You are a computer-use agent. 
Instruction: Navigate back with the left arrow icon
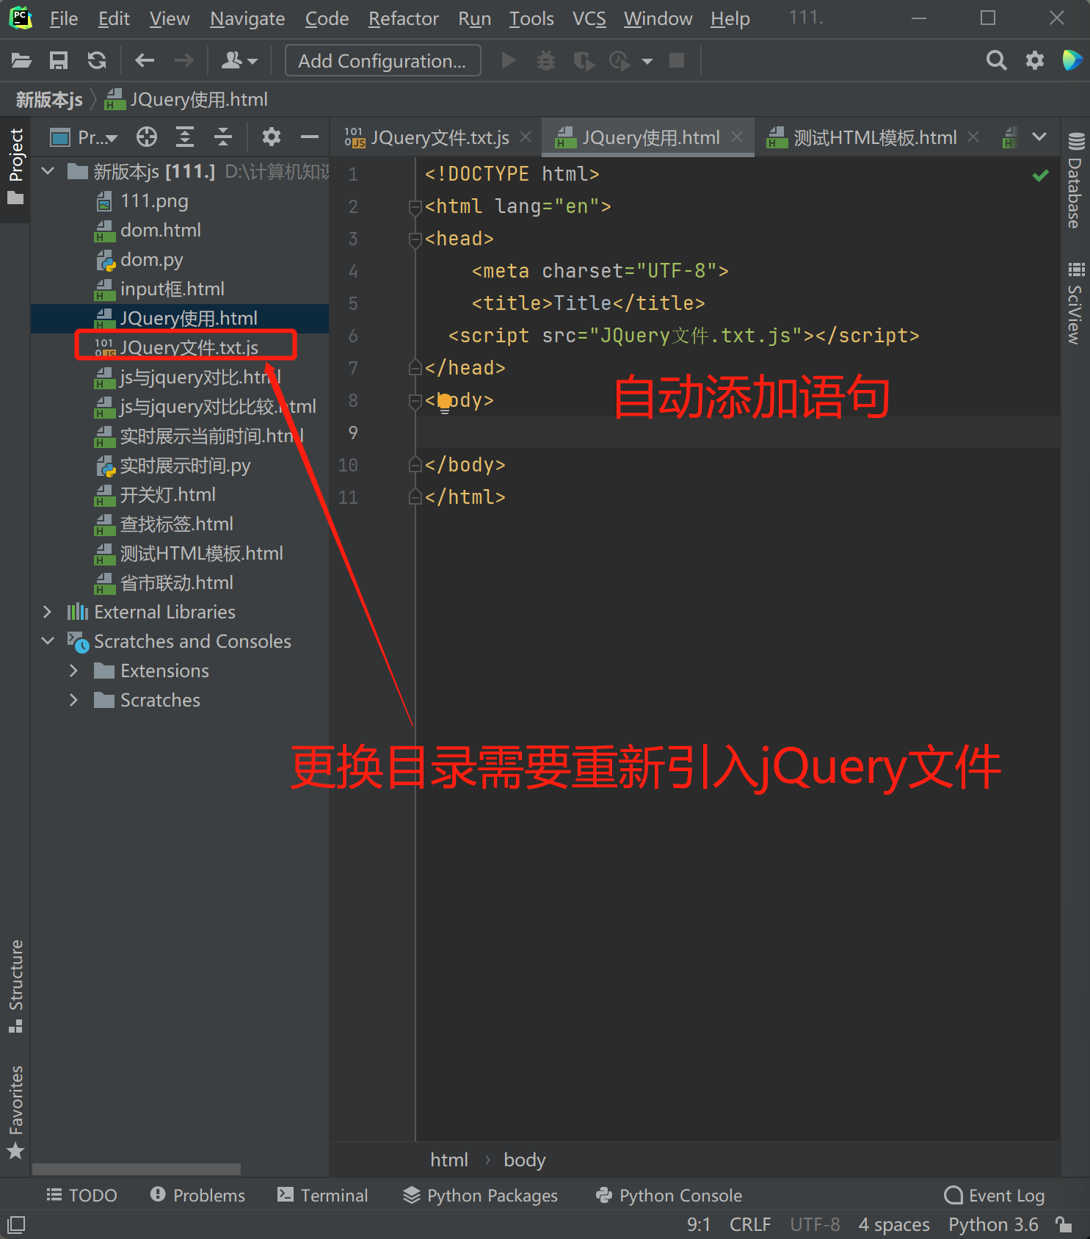145,60
